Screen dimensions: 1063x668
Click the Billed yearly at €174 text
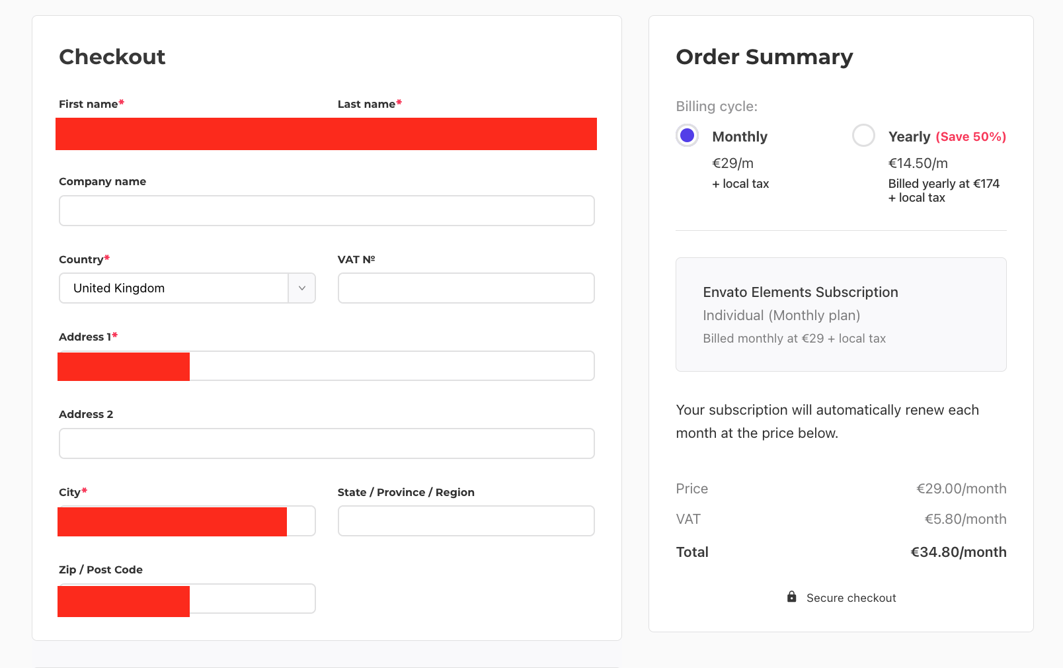tap(944, 184)
